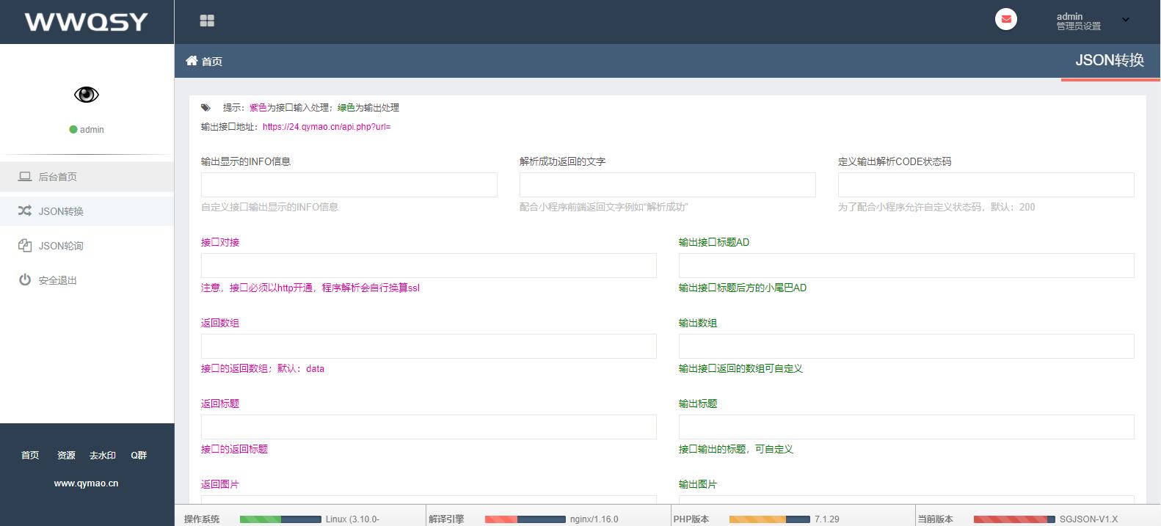Expand the admin account dropdown arrow
The image size is (1161, 526).
click(x=1125, y=21)
